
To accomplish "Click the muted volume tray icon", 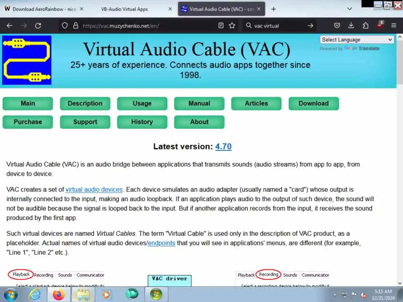I will [364, 295].
